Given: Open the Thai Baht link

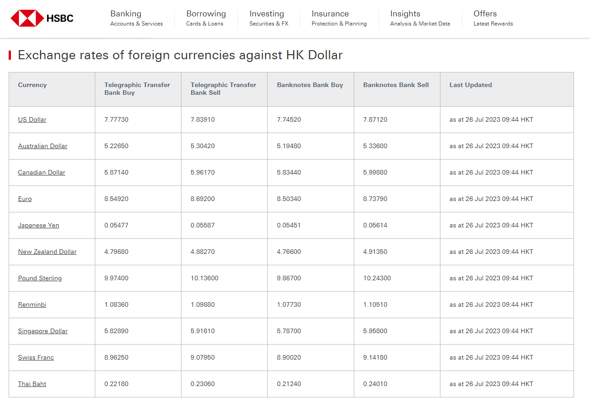Looking at the screenshot, I should point(32,384).
